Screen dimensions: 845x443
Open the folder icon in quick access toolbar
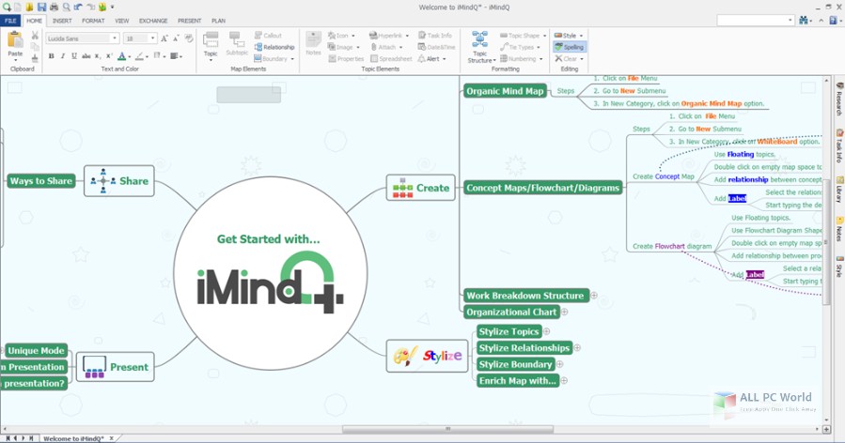point(29,7)
